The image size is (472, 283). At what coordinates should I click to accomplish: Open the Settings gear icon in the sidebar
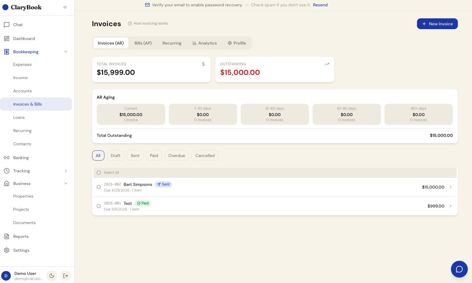click(7, 250)
